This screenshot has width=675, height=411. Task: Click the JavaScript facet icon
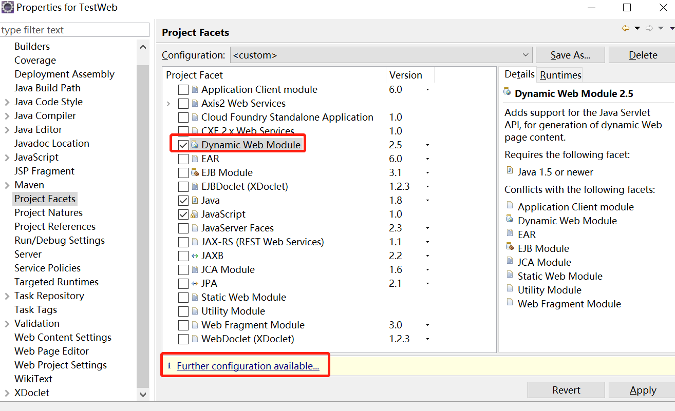(x=195, y=214)
